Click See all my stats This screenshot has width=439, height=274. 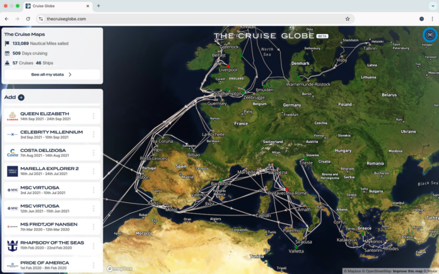point(51,74)
